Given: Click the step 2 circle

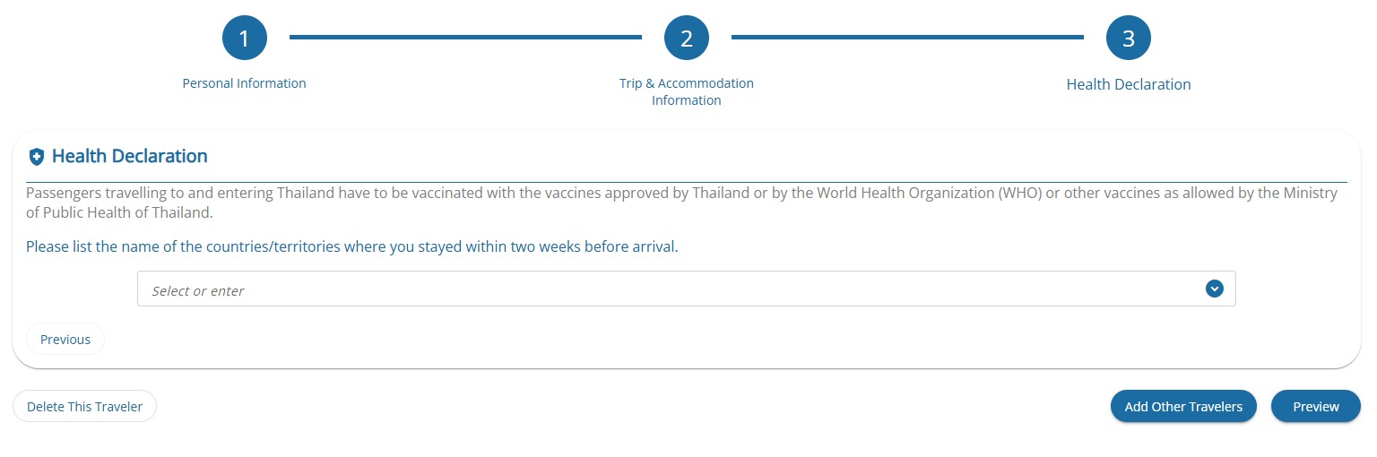Looking at the screenshot, I should pos(687,39).
